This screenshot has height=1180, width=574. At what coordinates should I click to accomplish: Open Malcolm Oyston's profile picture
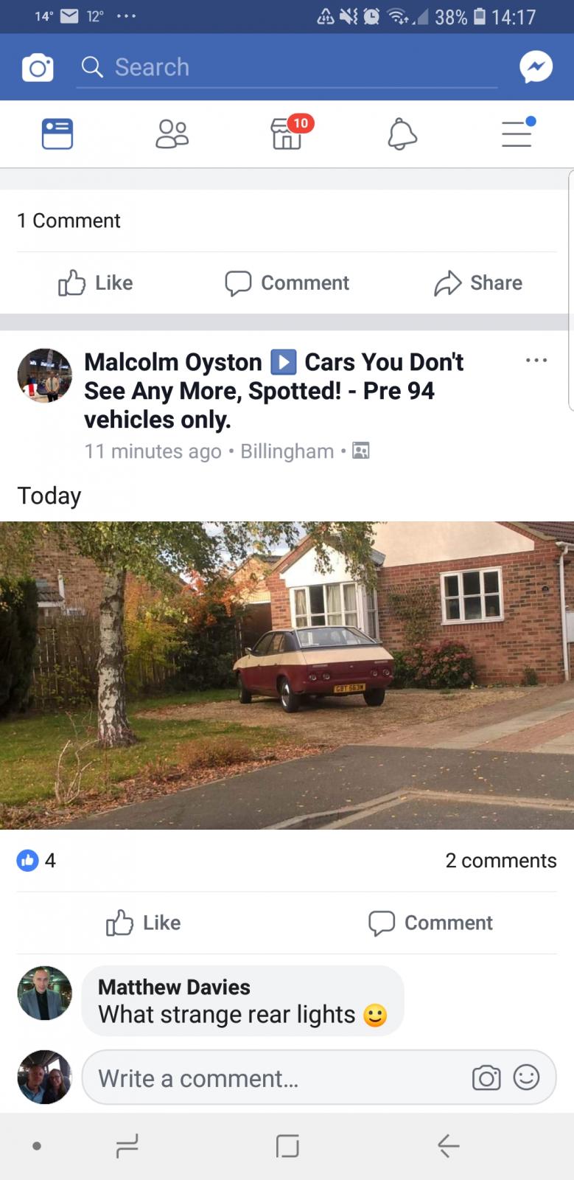point(45,375)
